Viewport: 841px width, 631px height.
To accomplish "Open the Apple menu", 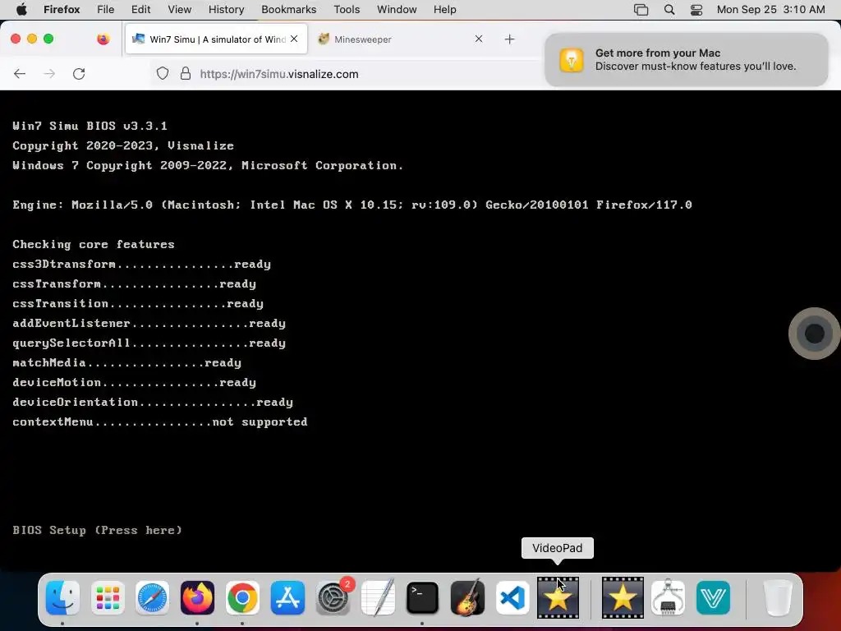I will click(x=21, y=10).
